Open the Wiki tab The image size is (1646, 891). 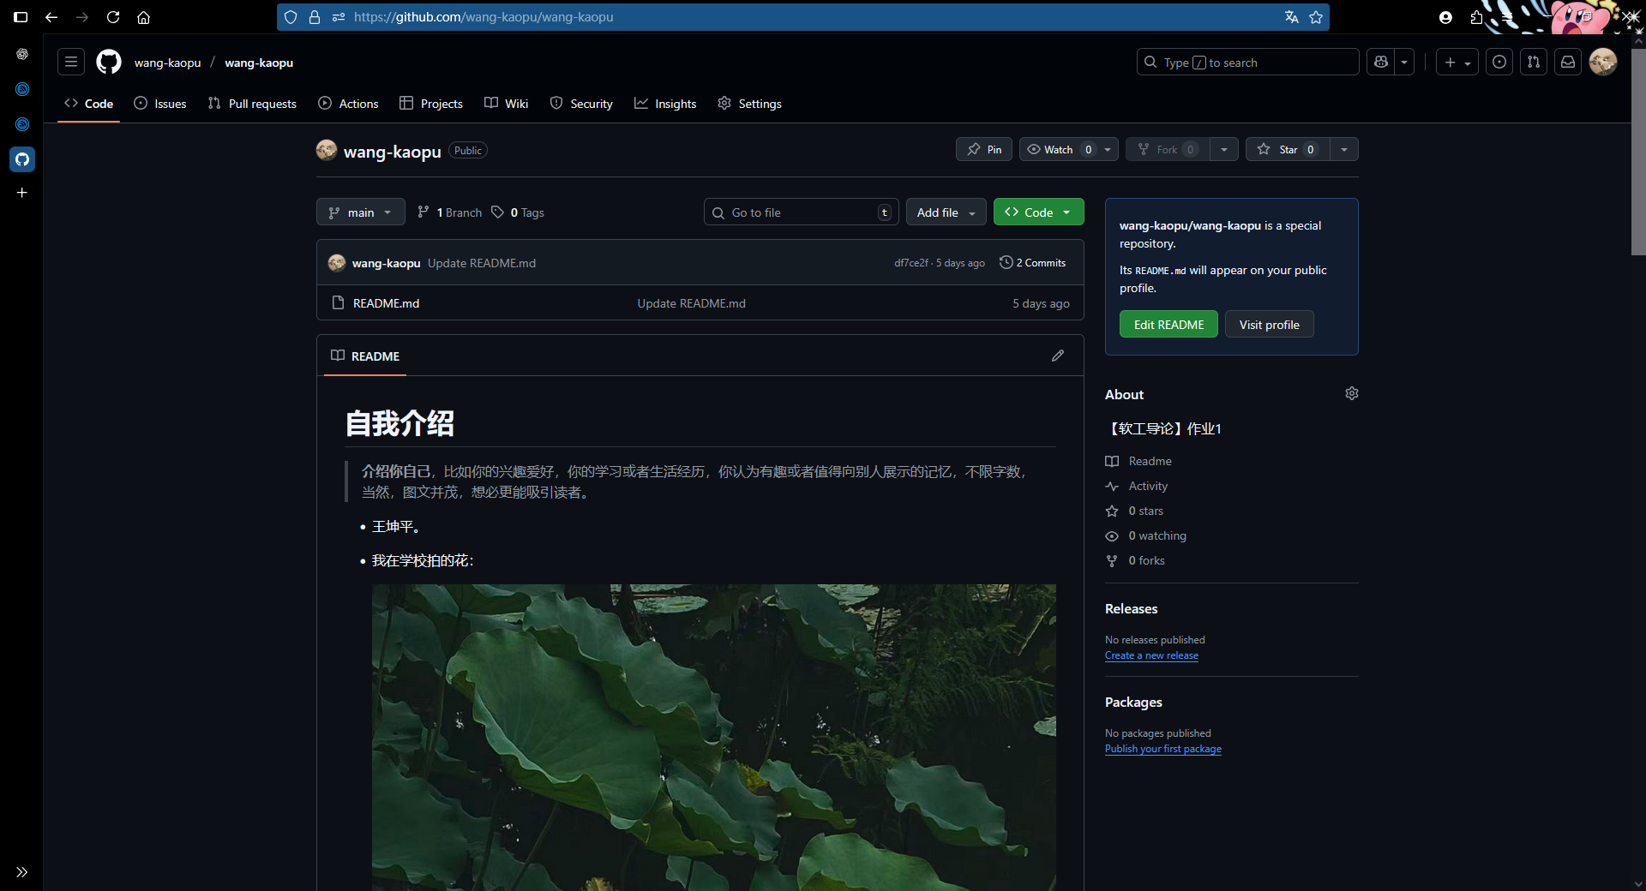click(506, 104)
